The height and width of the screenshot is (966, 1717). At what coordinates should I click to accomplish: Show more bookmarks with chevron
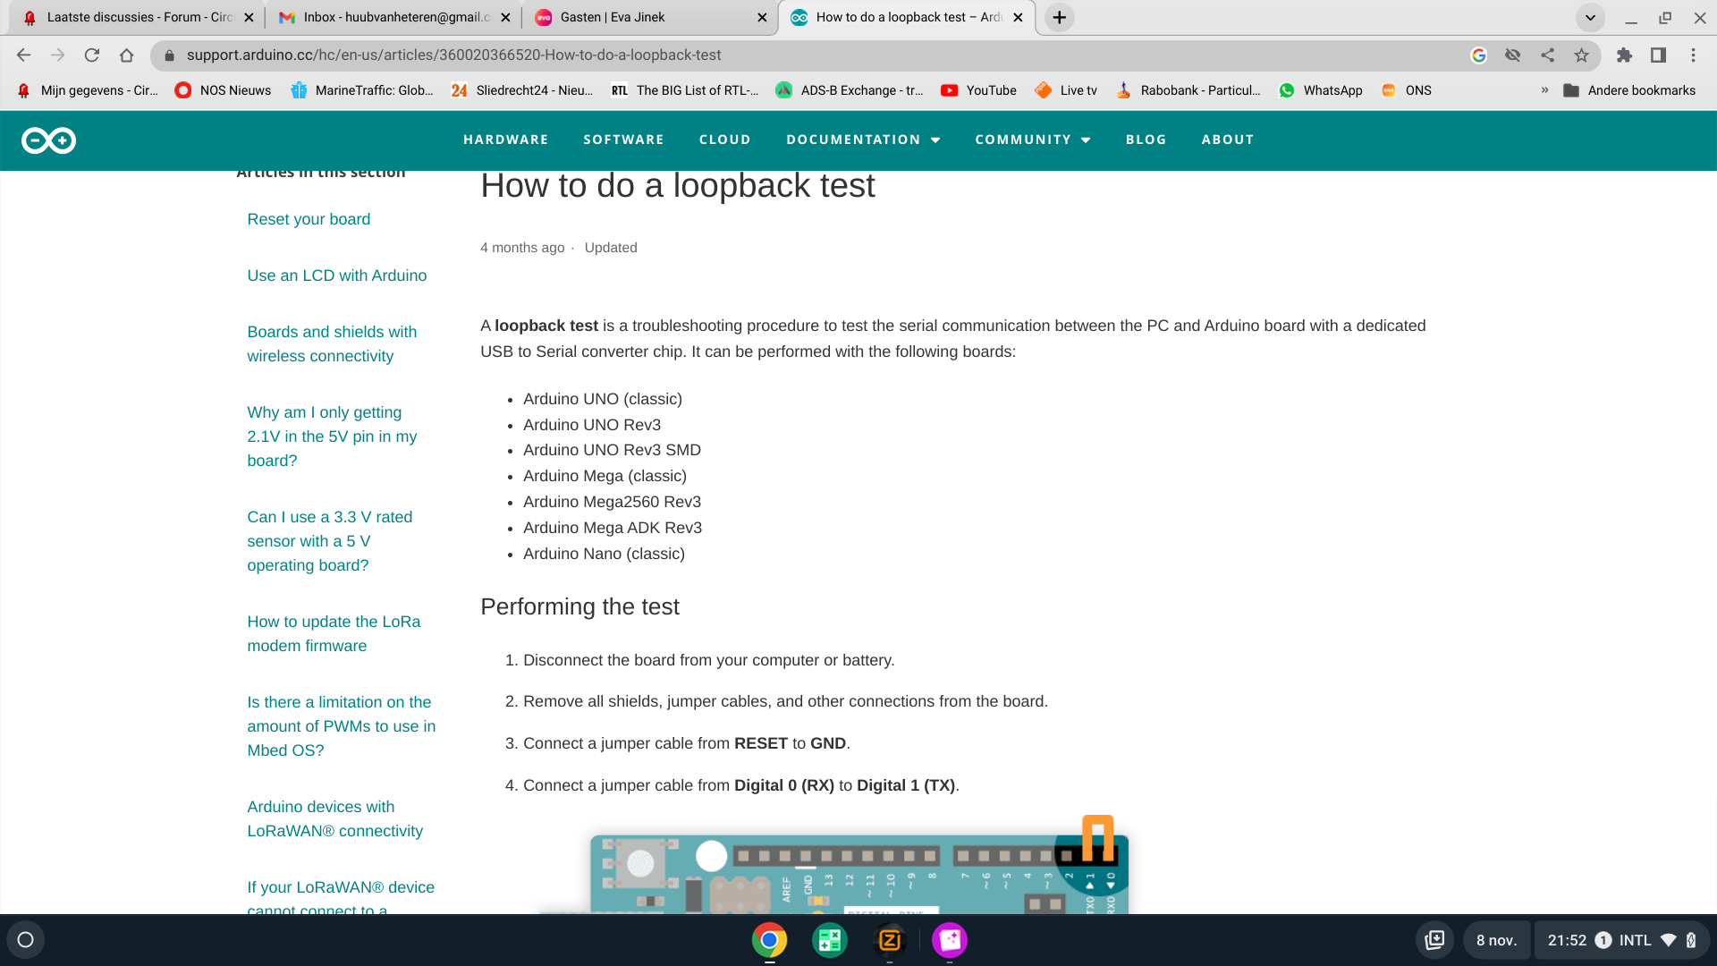pos(1544,90)
